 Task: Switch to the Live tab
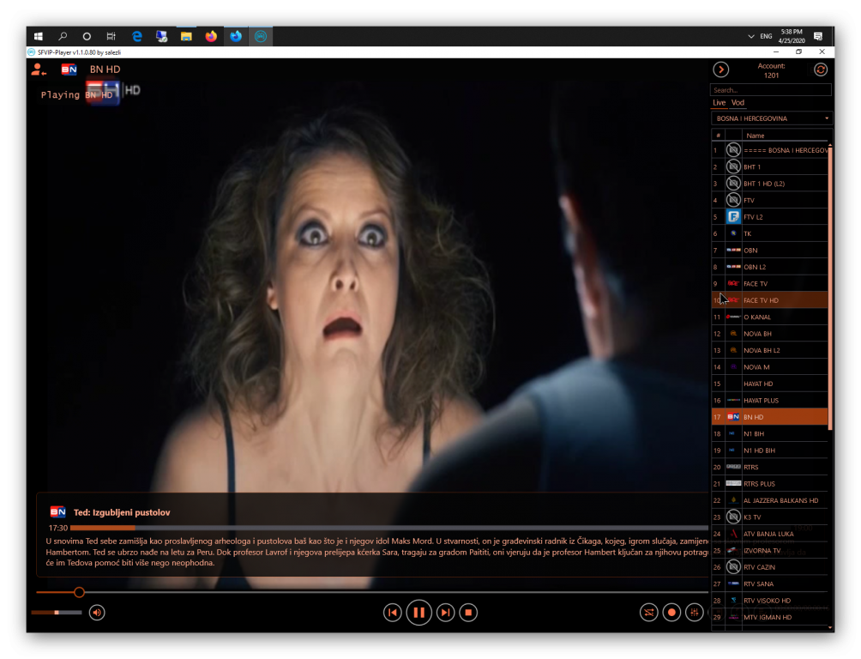click(x=720, y=103)
